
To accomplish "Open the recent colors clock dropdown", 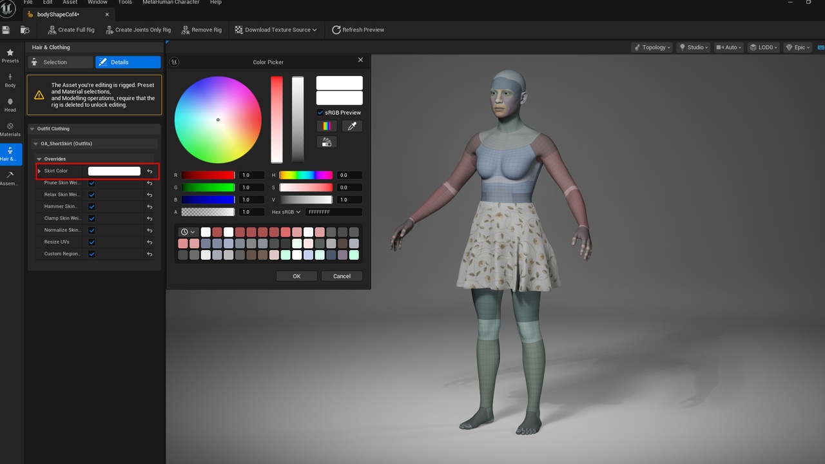I will point(188,232).
